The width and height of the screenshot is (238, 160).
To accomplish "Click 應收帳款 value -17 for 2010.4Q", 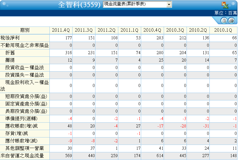I will (x=161, y=126).
